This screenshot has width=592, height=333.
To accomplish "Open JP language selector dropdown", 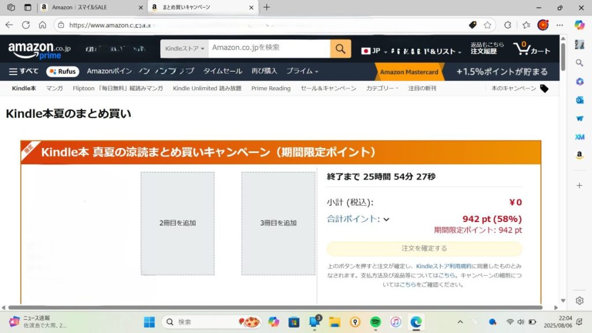I will tap(374, 51).
